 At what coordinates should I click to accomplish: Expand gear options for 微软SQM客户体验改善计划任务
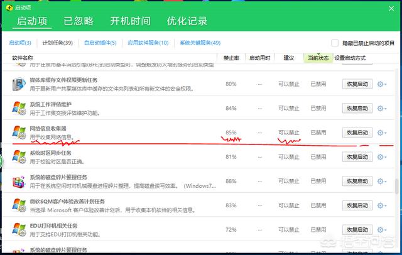(381, 205)
